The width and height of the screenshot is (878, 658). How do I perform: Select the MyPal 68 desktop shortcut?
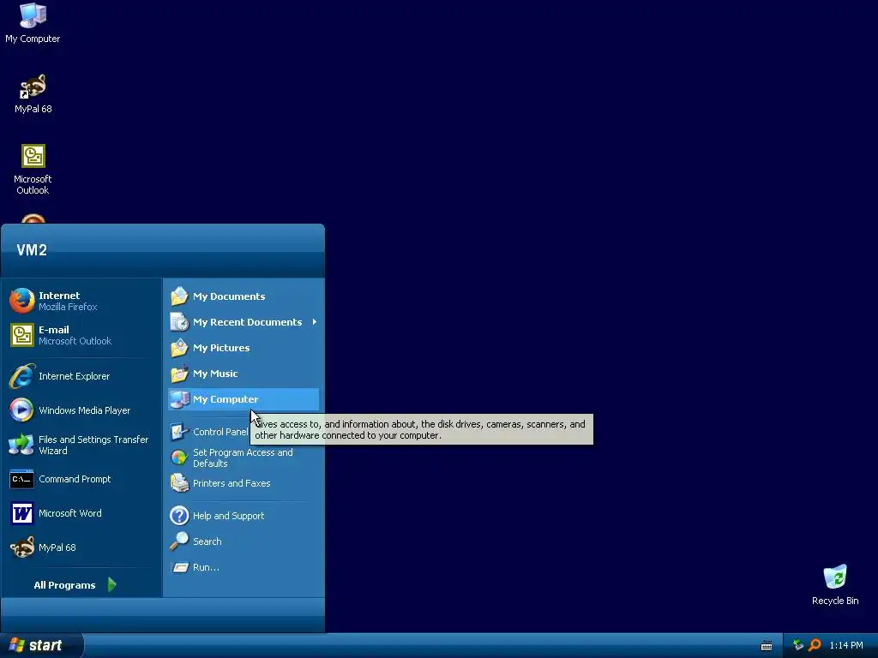tap(33, 93)
